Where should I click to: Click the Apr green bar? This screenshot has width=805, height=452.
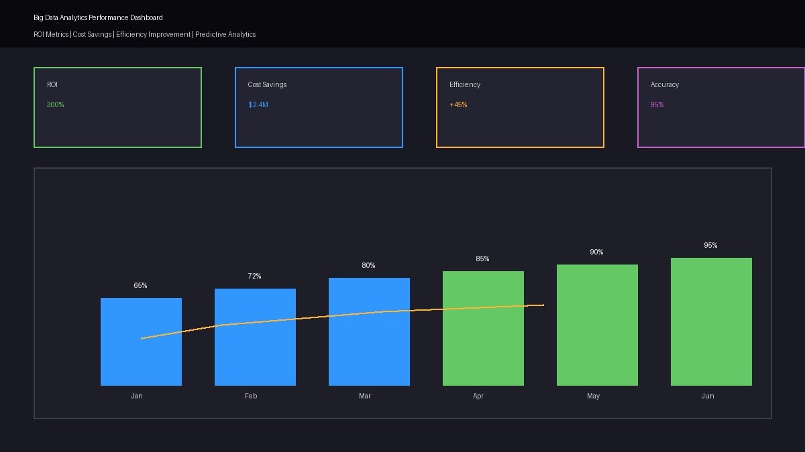(x=483, y=328)
